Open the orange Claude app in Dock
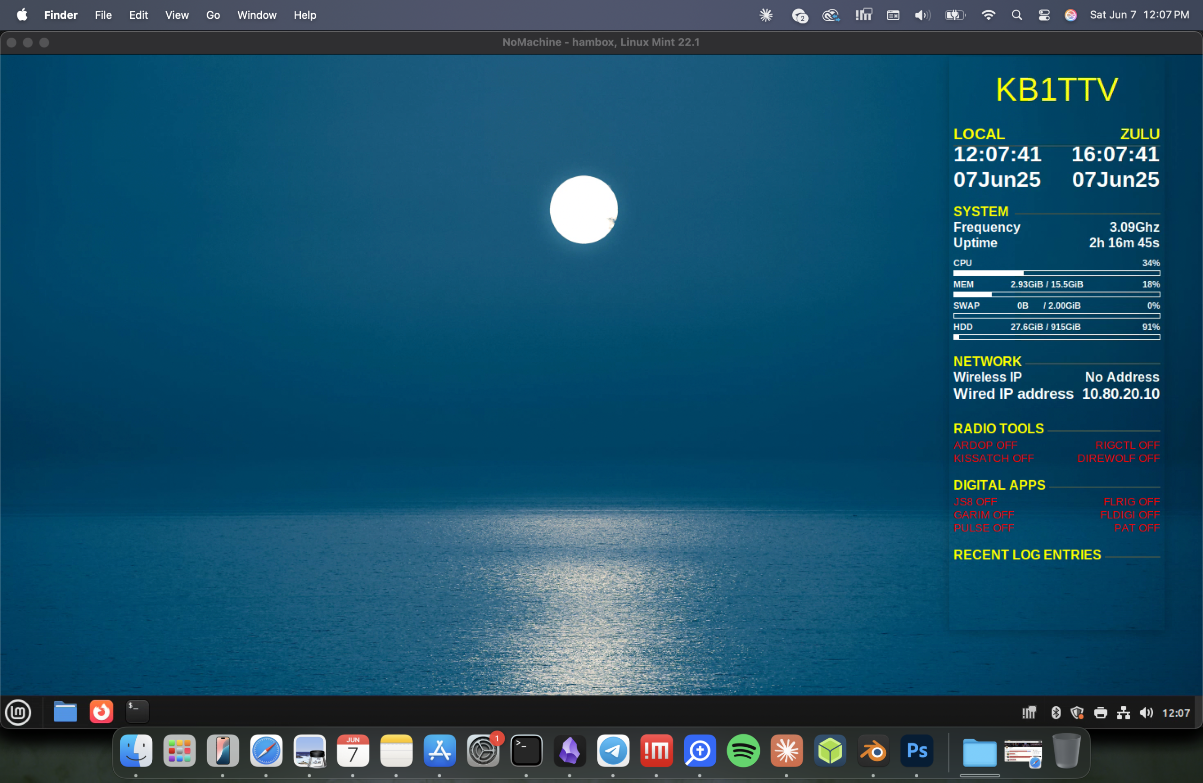The image size is (1203, 783). 787,751
